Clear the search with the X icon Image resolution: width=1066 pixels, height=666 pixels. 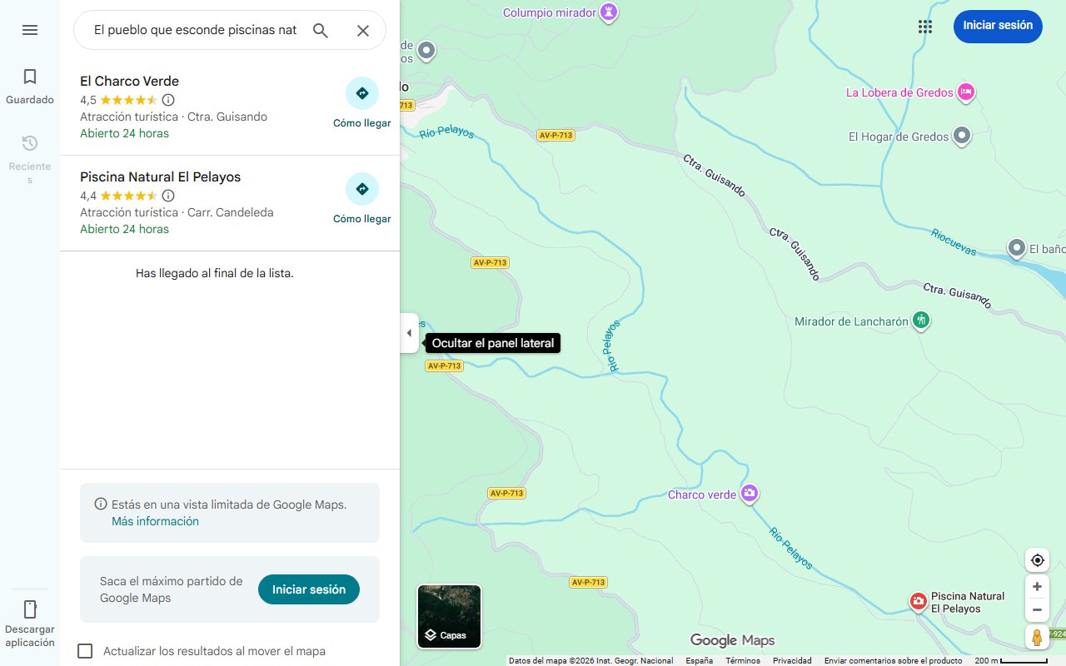pos(363,30)
